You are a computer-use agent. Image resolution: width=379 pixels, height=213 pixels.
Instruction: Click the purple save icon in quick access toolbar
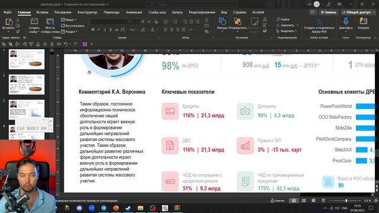click(x=85, y=44)
